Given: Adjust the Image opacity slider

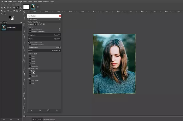Looking at the screenshot, I should (44, 47).
